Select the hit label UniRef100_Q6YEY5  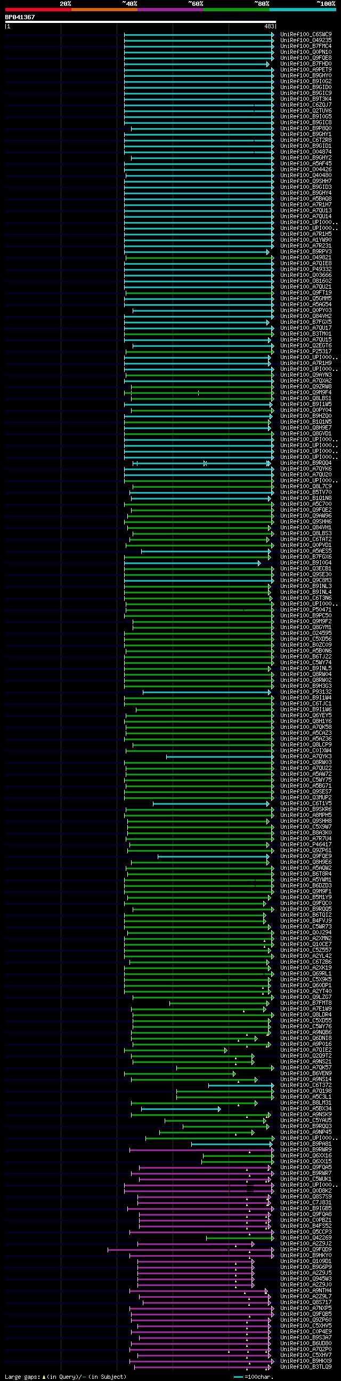click(306, 716)
